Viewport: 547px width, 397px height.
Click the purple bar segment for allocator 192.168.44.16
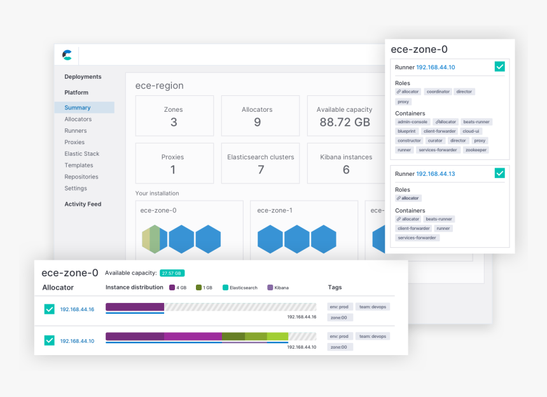click(135, 307)
